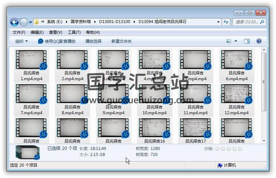This screenshot has width=276, height=178.
Task: Click the scroll up arrow of file list
Action: (x=264, y=50)
